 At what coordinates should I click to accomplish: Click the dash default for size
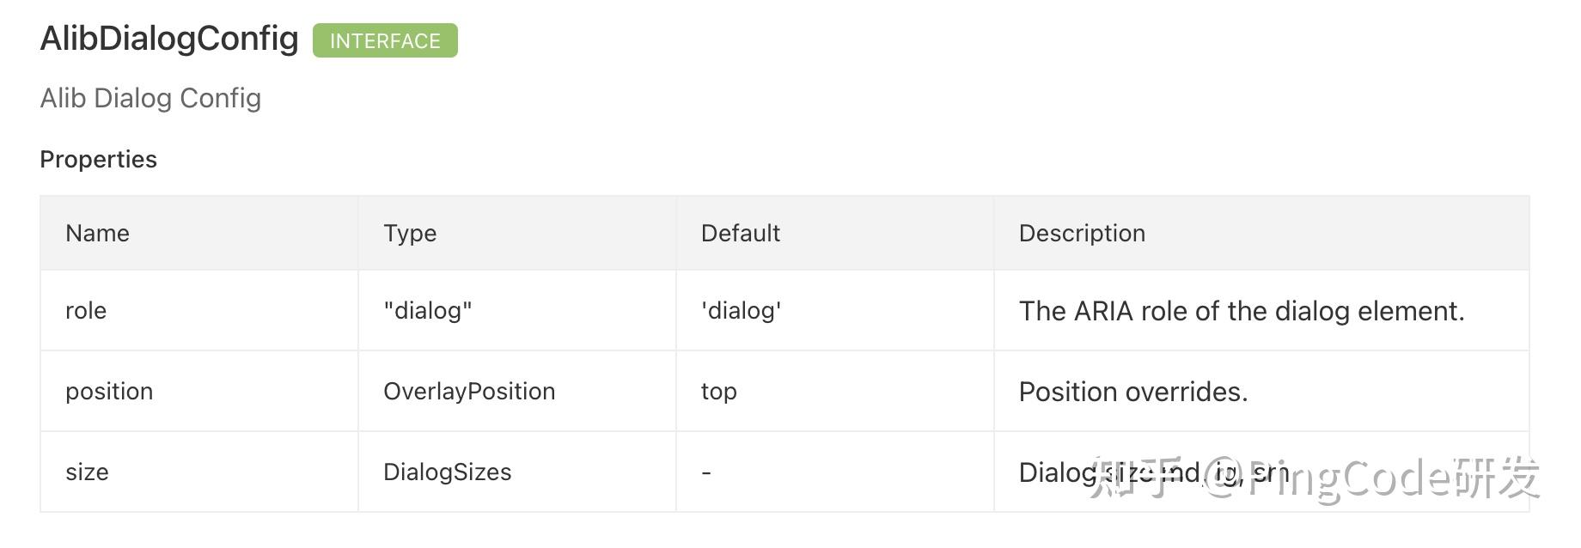[x=706, y=472]
